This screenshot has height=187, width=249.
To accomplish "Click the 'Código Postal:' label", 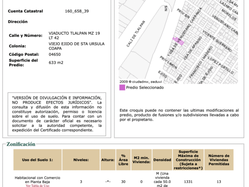I will (x=24, y=54).
